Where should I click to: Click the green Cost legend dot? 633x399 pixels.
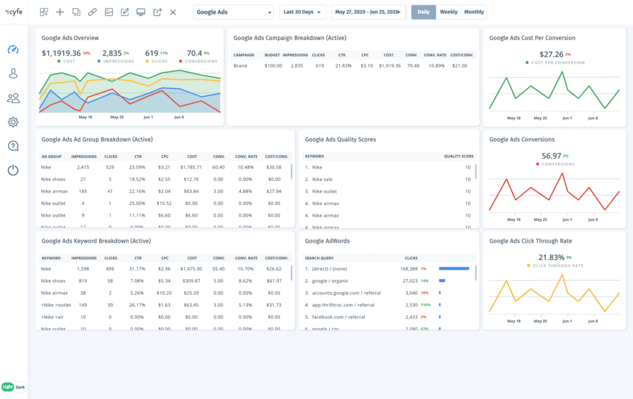[x=59, y=61]
